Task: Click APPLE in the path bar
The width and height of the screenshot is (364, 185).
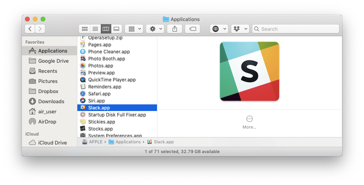Action: click(x=93, y=142)
